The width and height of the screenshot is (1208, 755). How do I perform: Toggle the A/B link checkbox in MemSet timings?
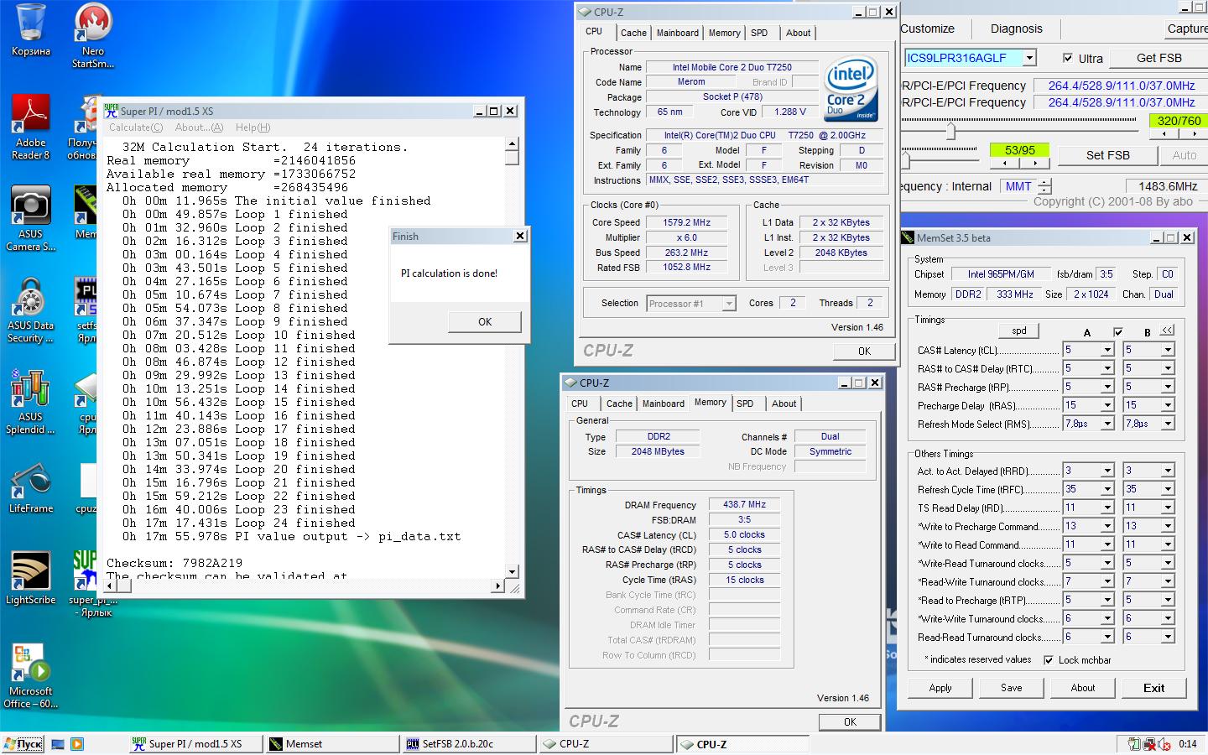click(x=1117, y=332)
